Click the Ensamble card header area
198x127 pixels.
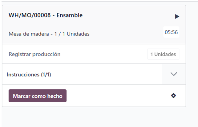[x=94, y=25]
